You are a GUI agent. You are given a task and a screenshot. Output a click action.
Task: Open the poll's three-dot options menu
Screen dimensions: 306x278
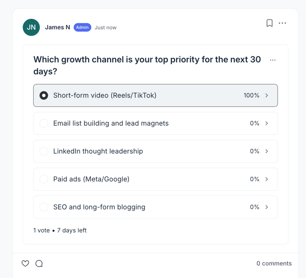pos(273,60)
